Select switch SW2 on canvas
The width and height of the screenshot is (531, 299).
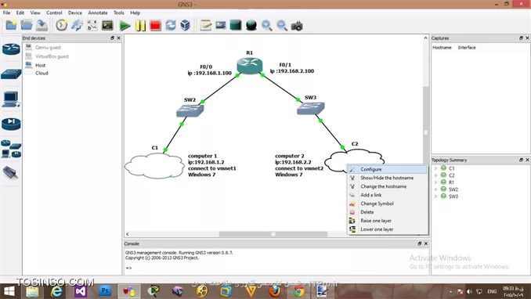click(190, 110)
